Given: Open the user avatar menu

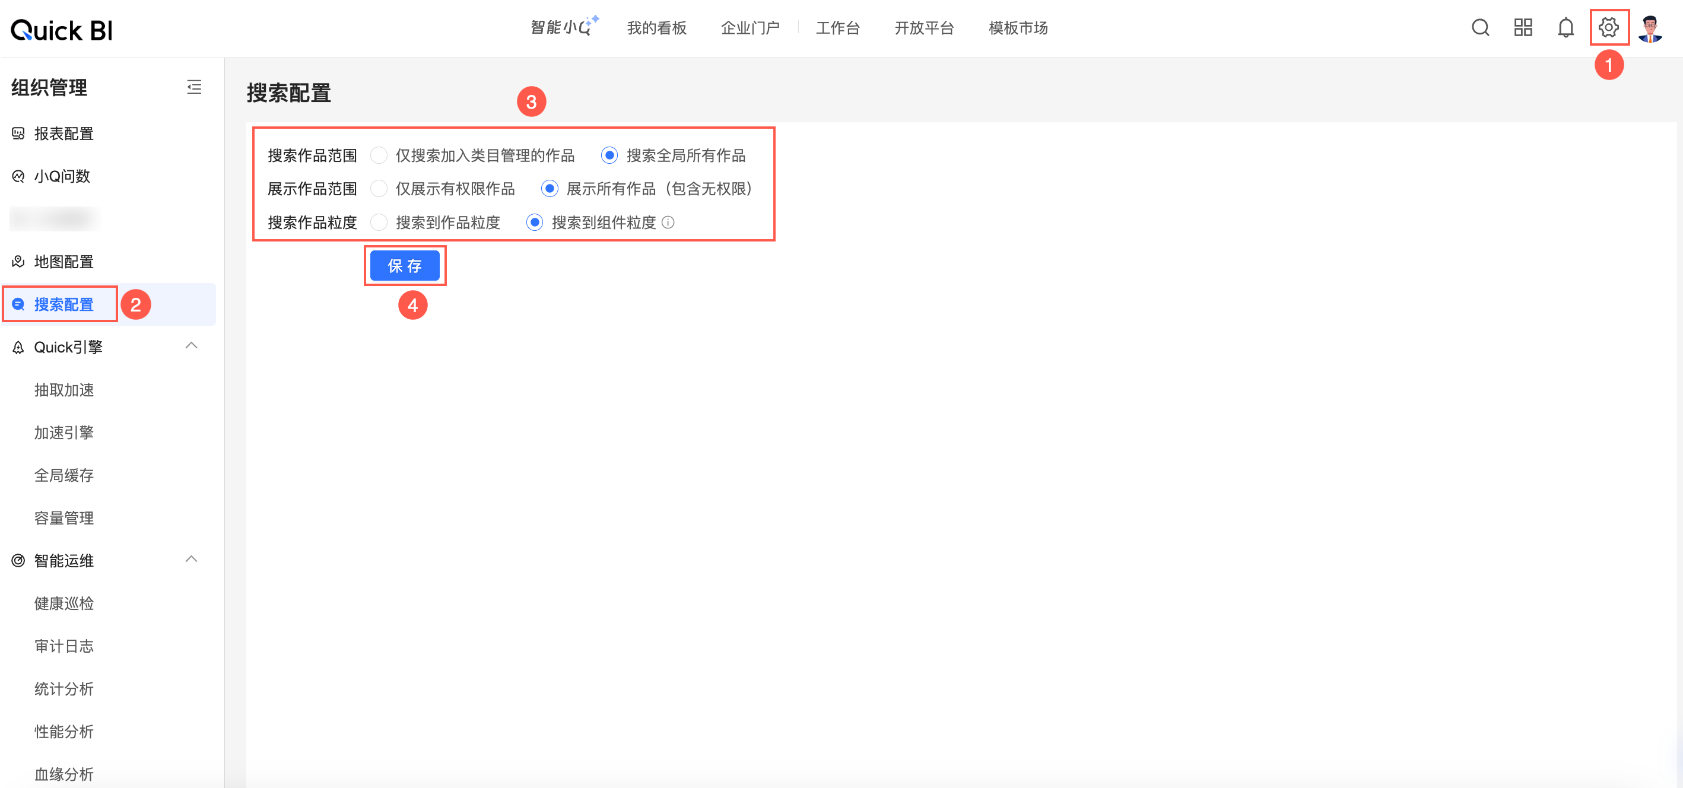Looking at the screenshot, I should point(1650,28).
